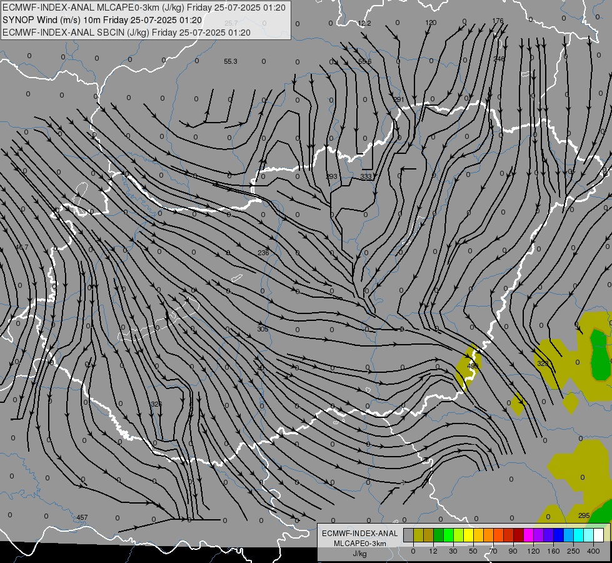612x563 pixels.
Task: Click the map value 333
Action: [366, 176]
